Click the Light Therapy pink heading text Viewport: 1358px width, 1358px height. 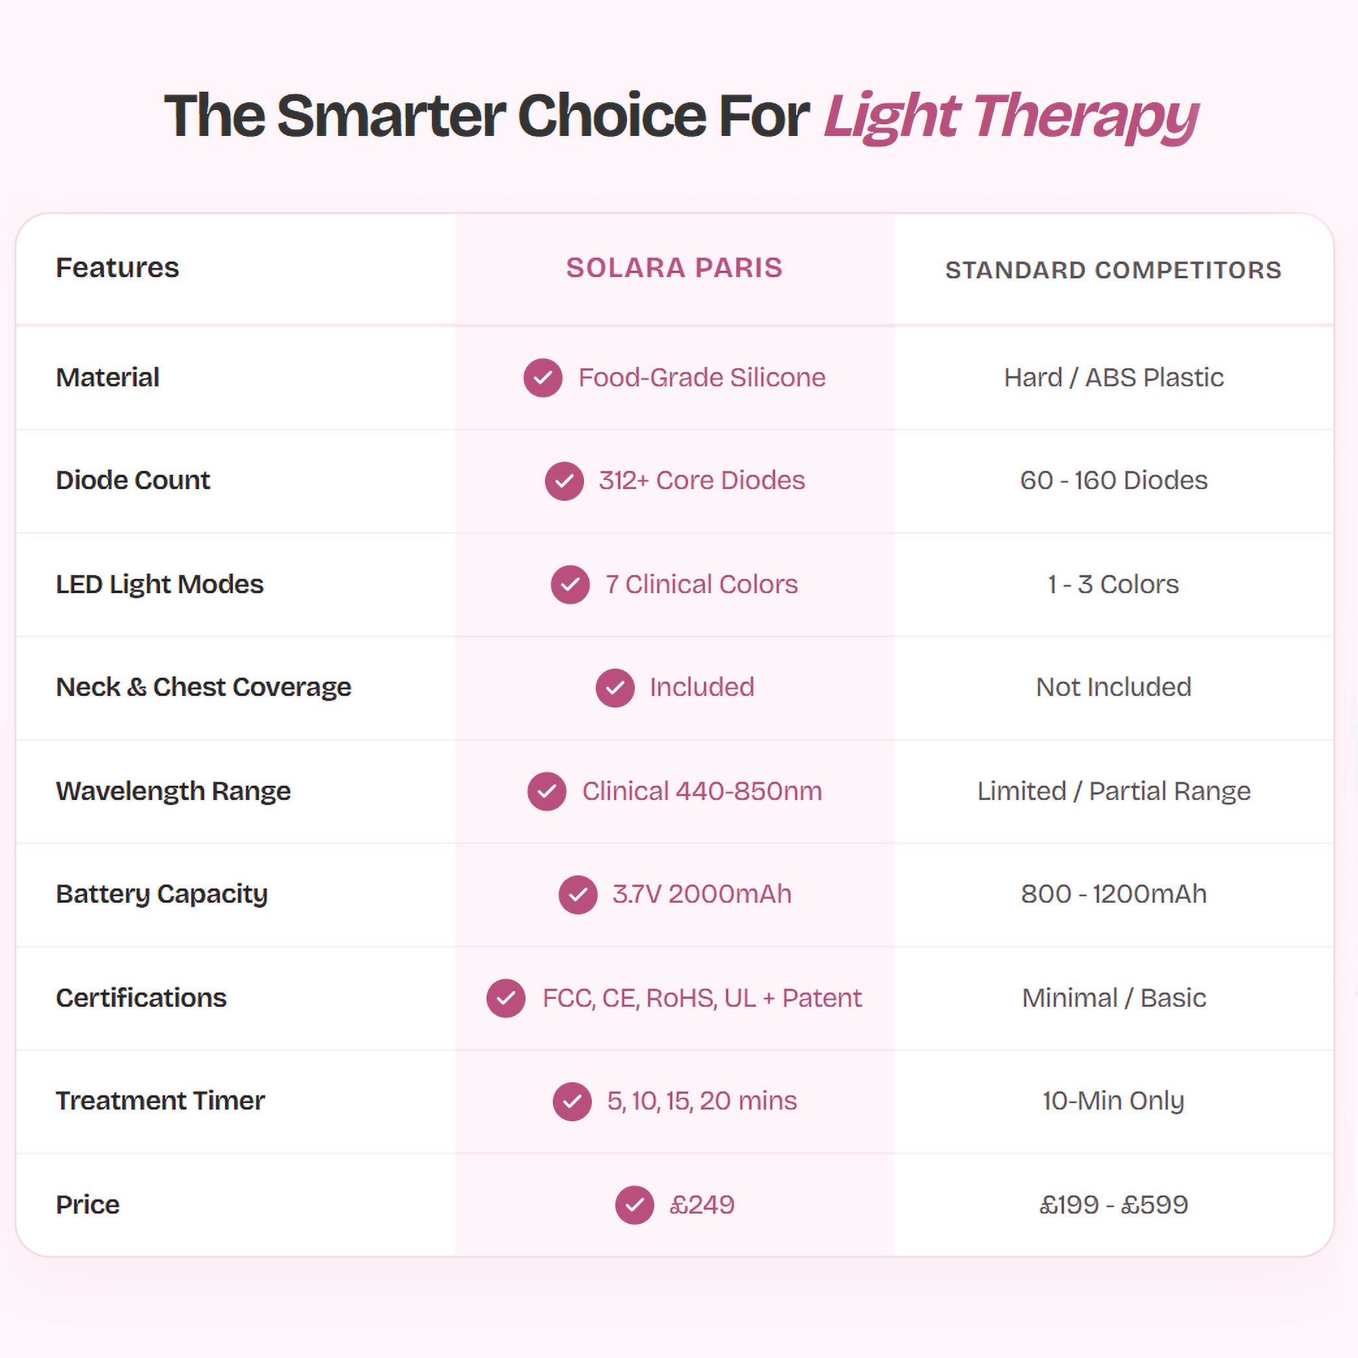click(1011, 116)
